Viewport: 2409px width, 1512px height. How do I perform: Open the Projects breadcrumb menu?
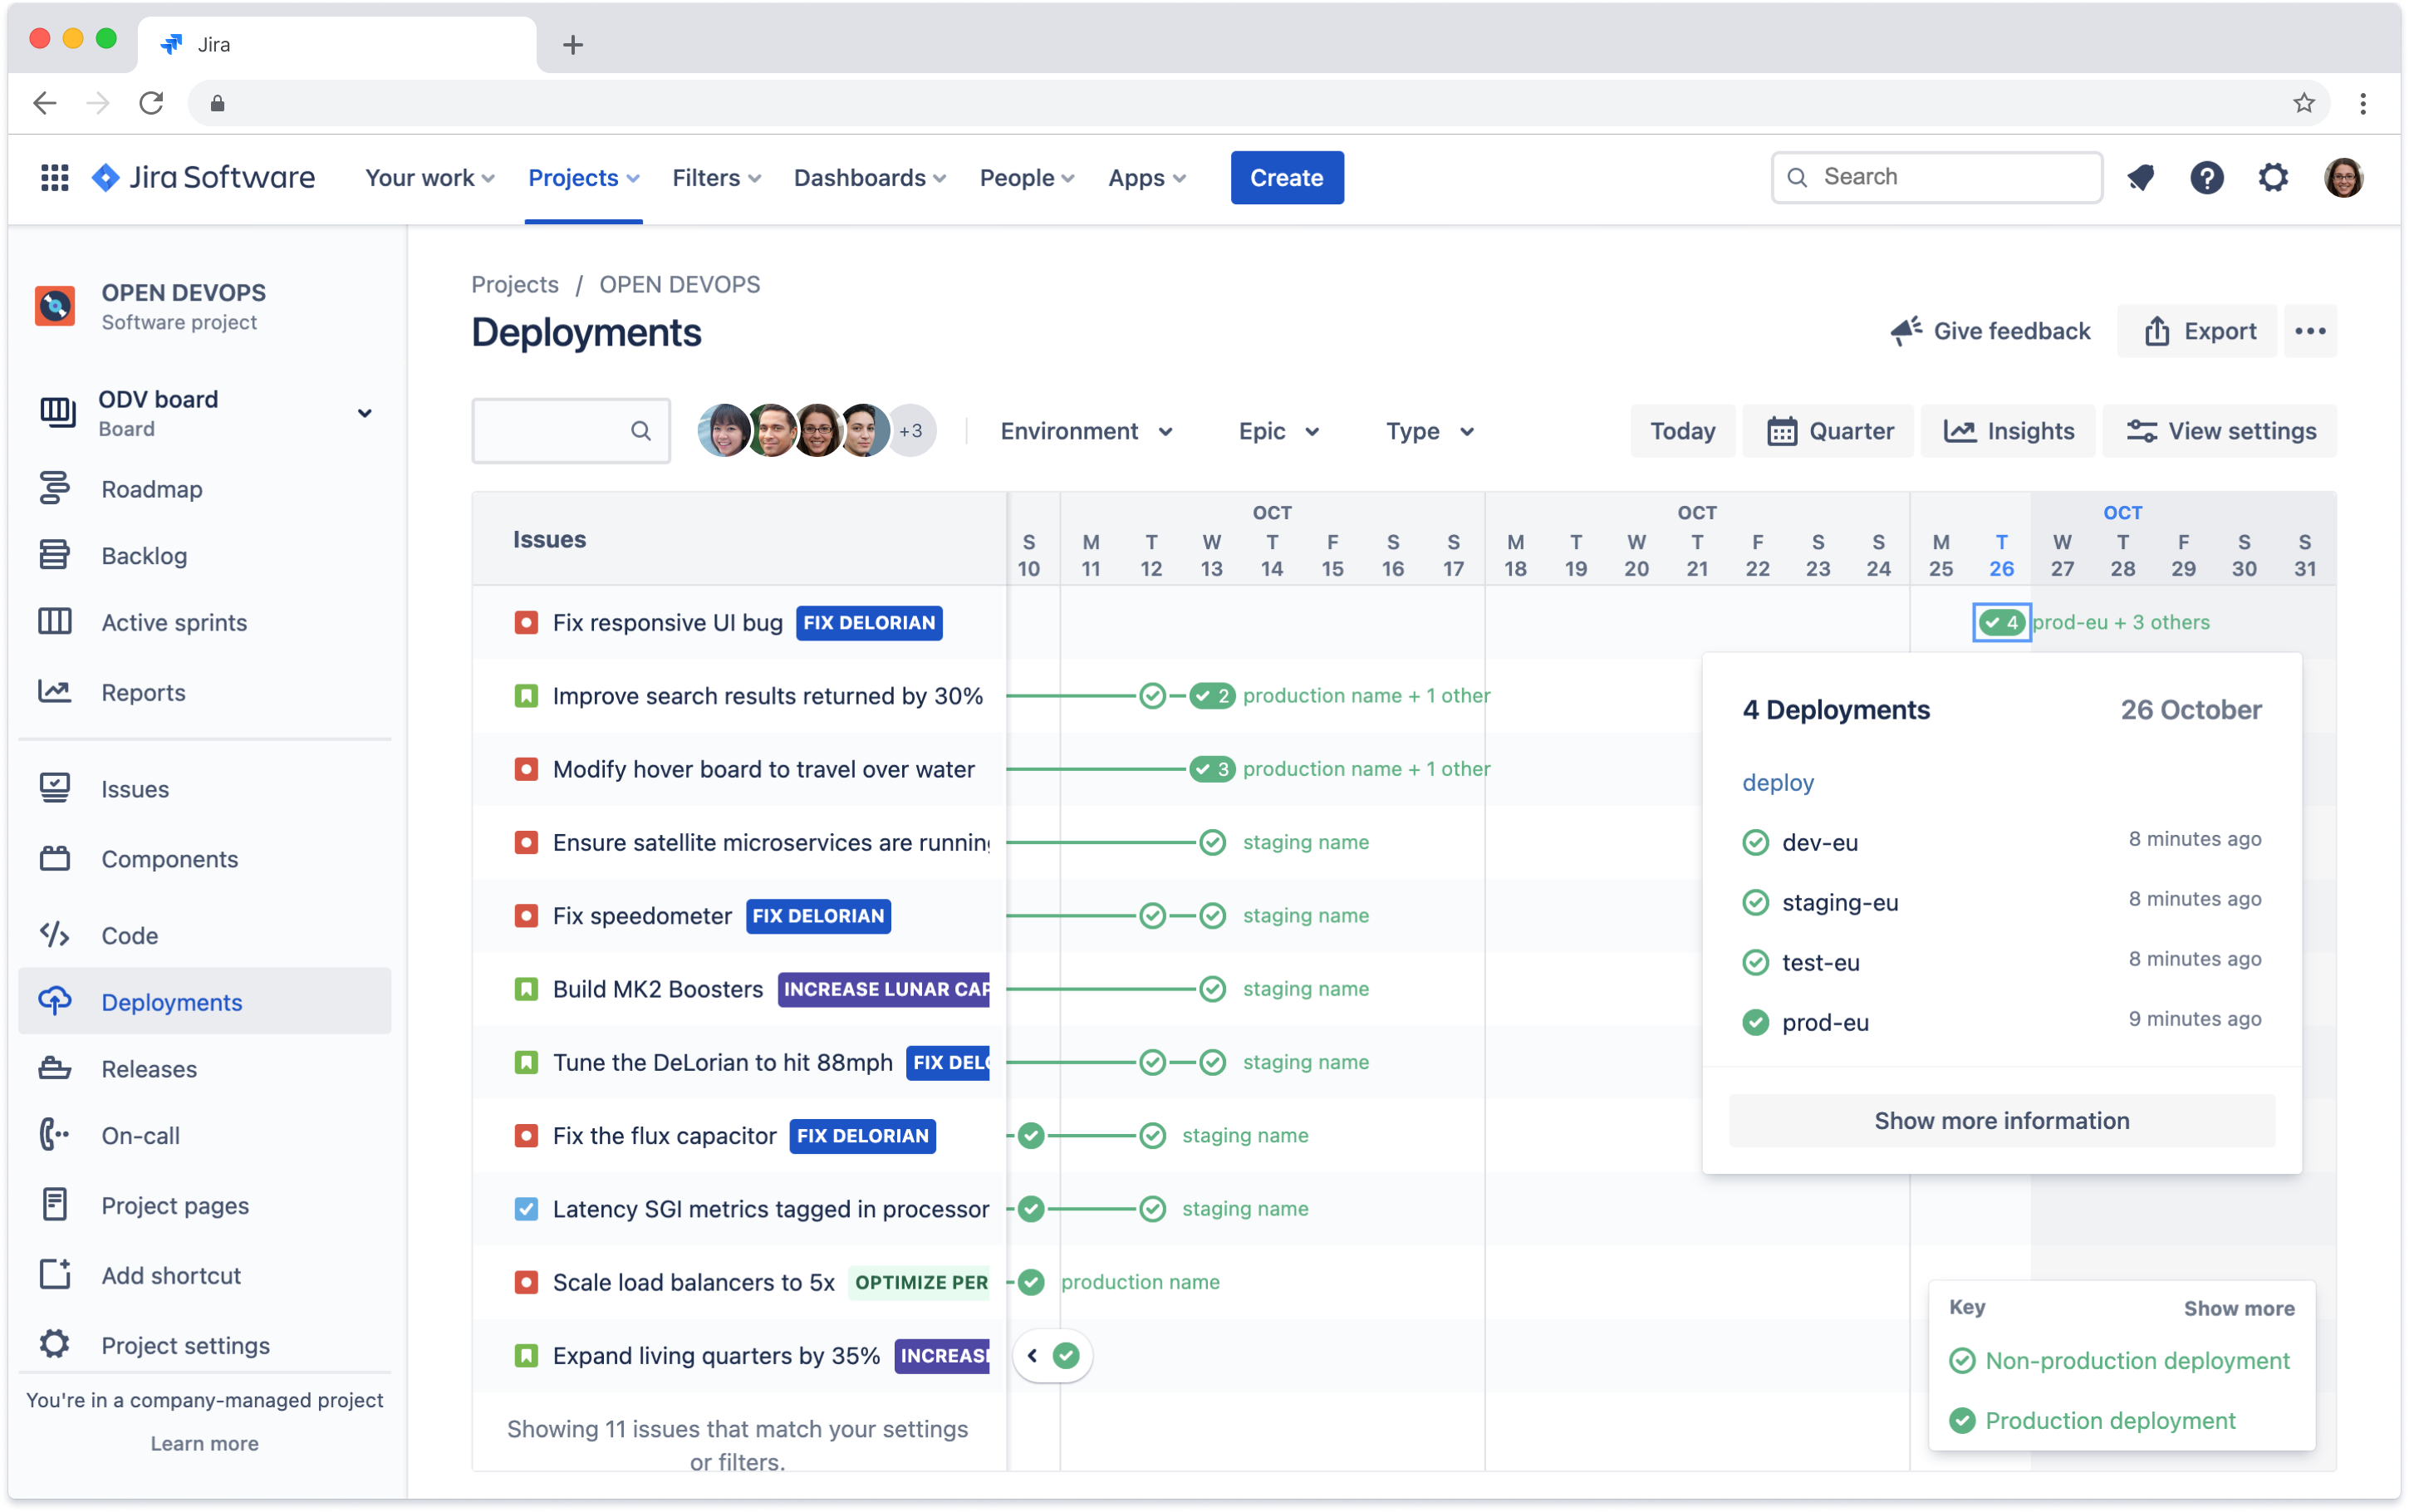[516, 284]
